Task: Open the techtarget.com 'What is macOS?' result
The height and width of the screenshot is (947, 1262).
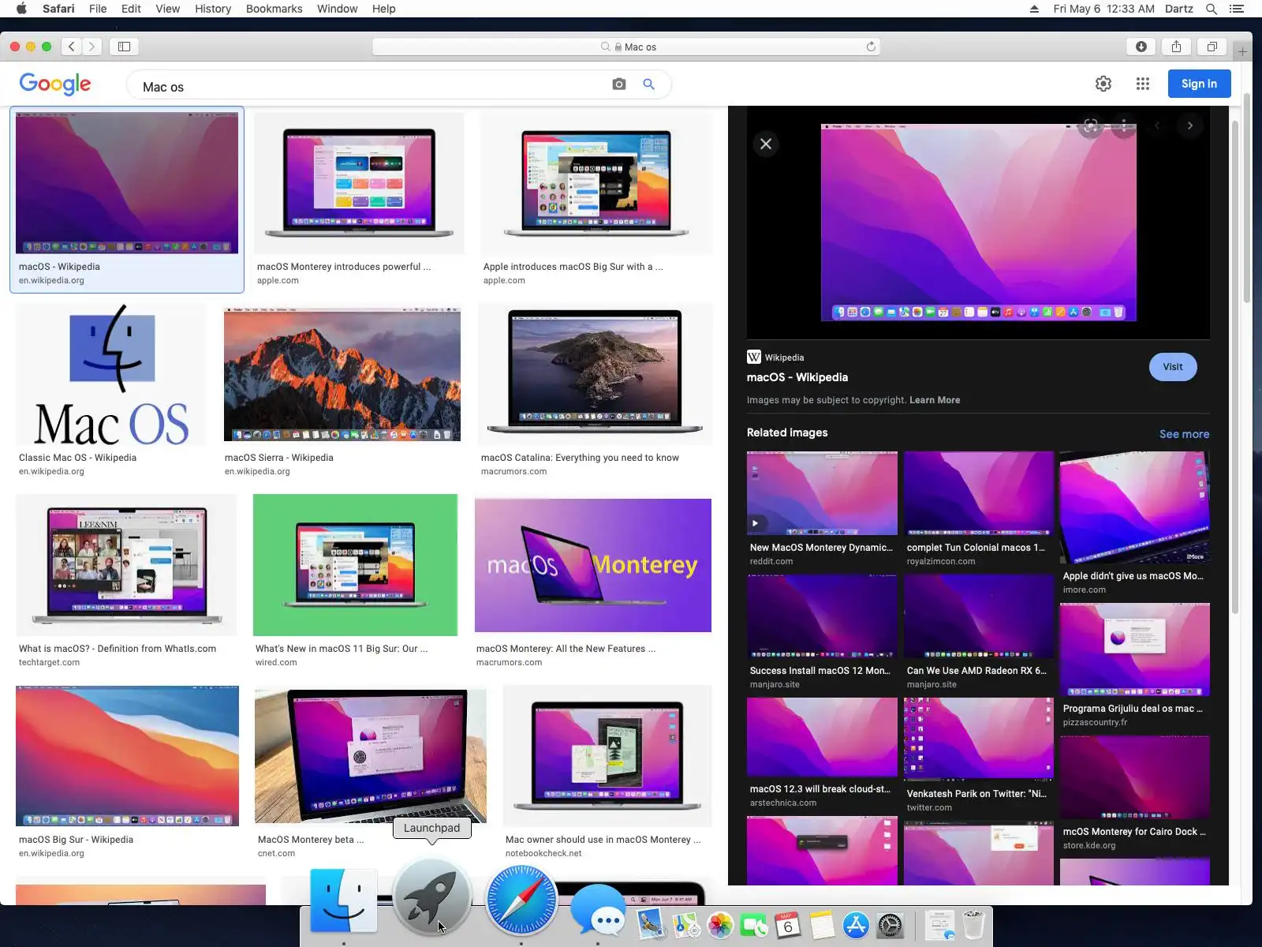Action: (126, 565)
